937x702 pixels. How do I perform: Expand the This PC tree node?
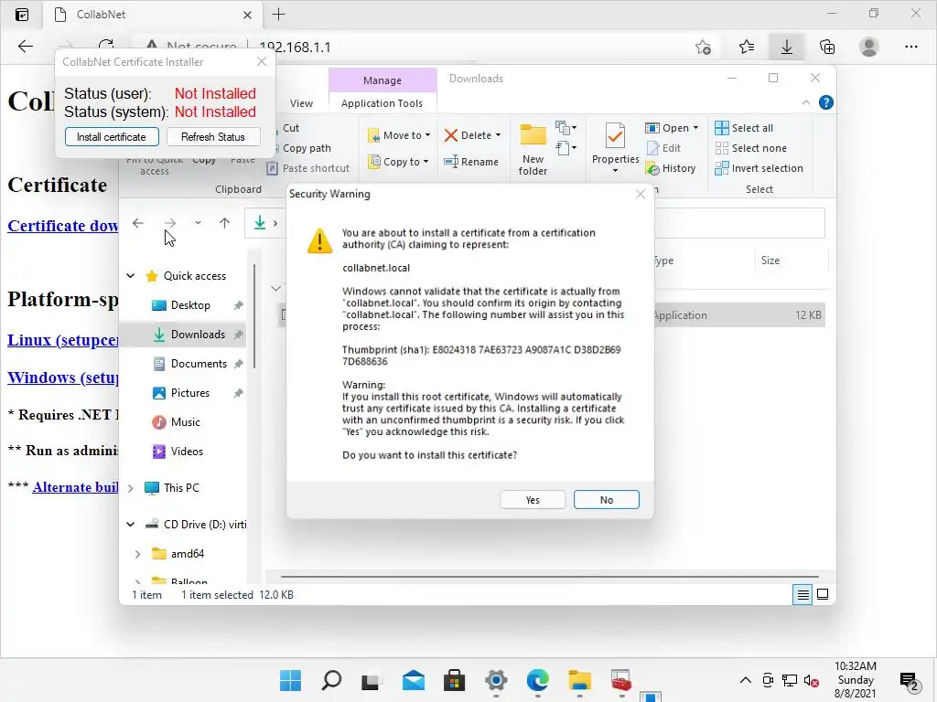130,488
